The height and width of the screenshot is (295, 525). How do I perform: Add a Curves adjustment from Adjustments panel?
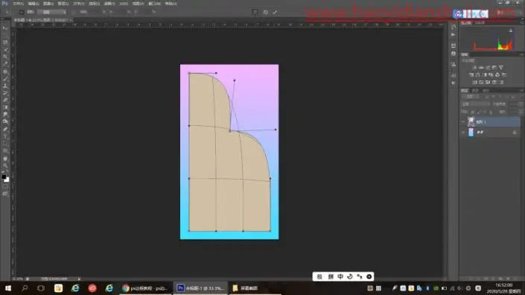click(x=488, y=68)
